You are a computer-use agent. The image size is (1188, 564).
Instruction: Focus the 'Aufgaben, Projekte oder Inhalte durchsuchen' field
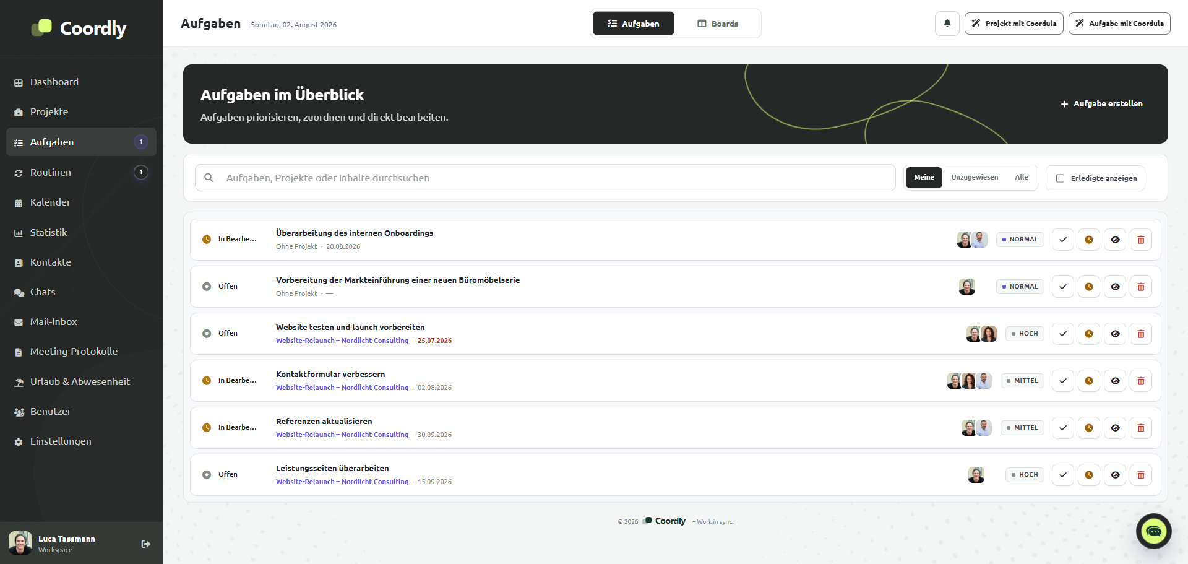(545, 178)
